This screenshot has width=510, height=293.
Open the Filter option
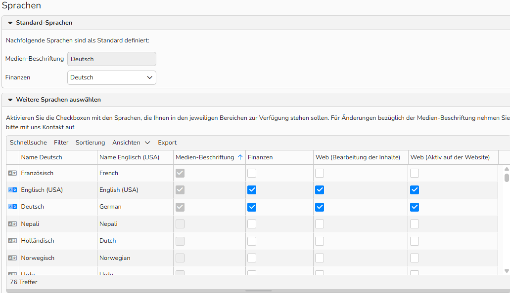click(61, 143)
